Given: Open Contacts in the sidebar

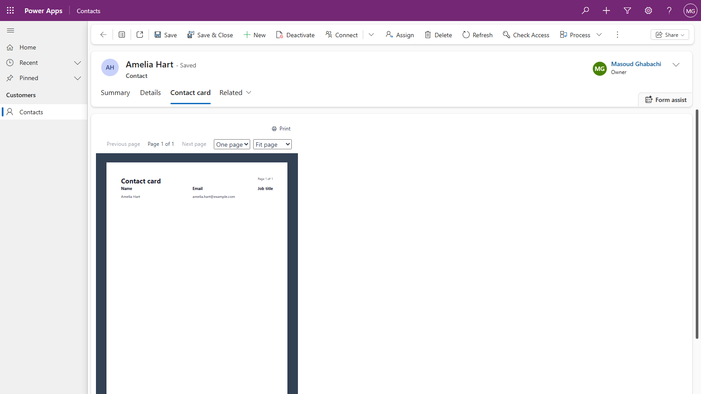Looking at the screenshot, I should coord(44,112).
